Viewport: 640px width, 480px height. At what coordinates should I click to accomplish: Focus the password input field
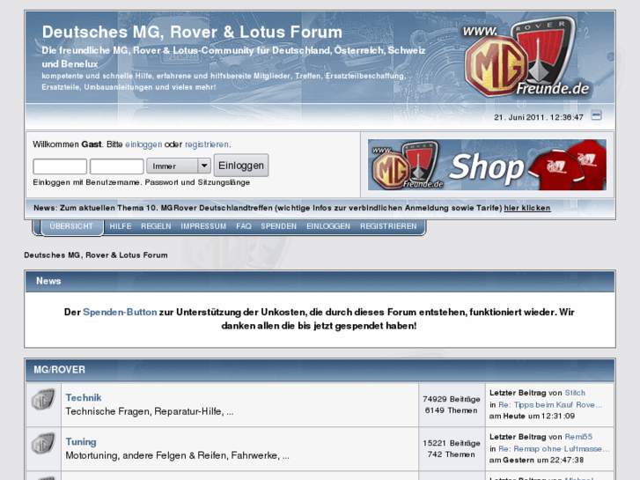[x=117, y=166]
